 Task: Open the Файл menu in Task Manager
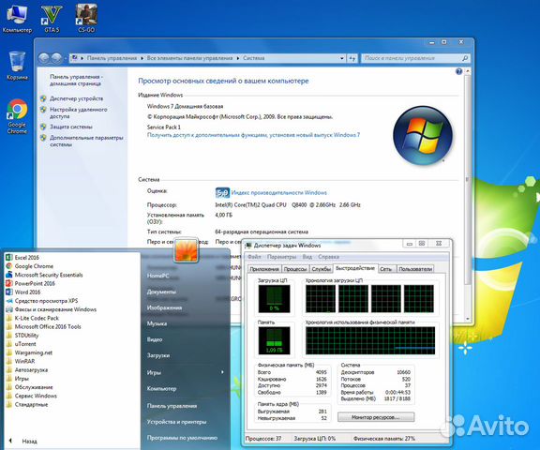254,257
